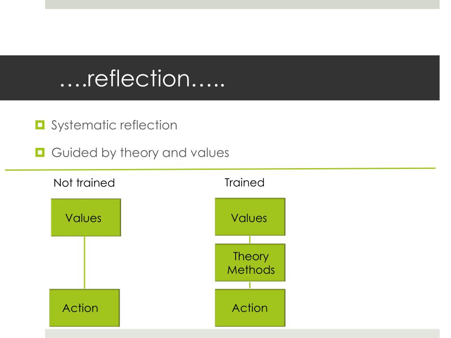Click connector between Values and Theory Methods

[250, 240]
